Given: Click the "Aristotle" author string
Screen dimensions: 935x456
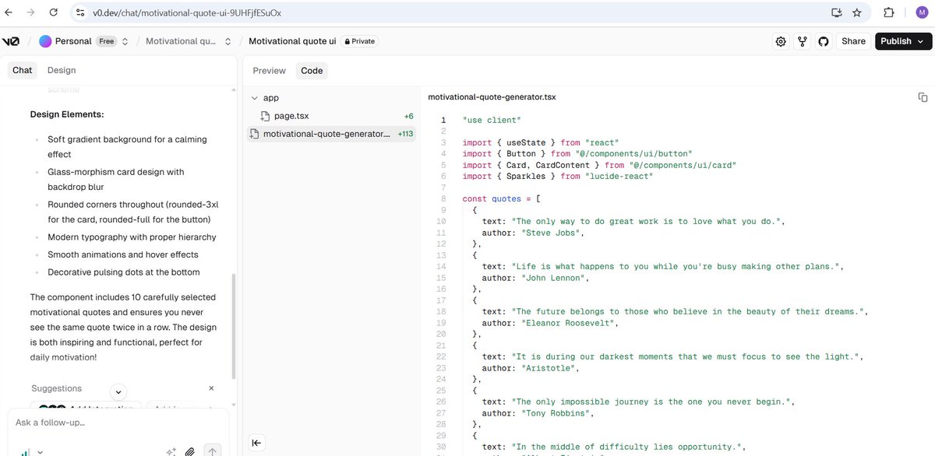Looking at the screenshot, I should (549, 368).
